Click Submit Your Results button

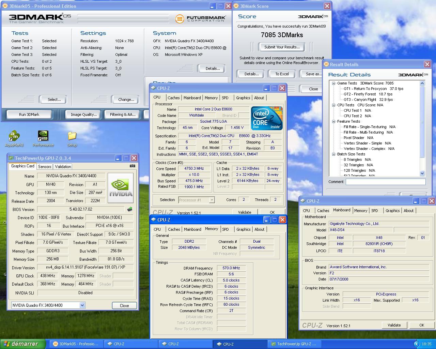click(x=282, y=47)
